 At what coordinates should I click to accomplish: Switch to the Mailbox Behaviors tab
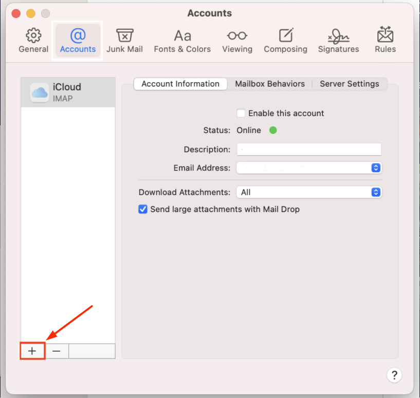coord(270,84)
